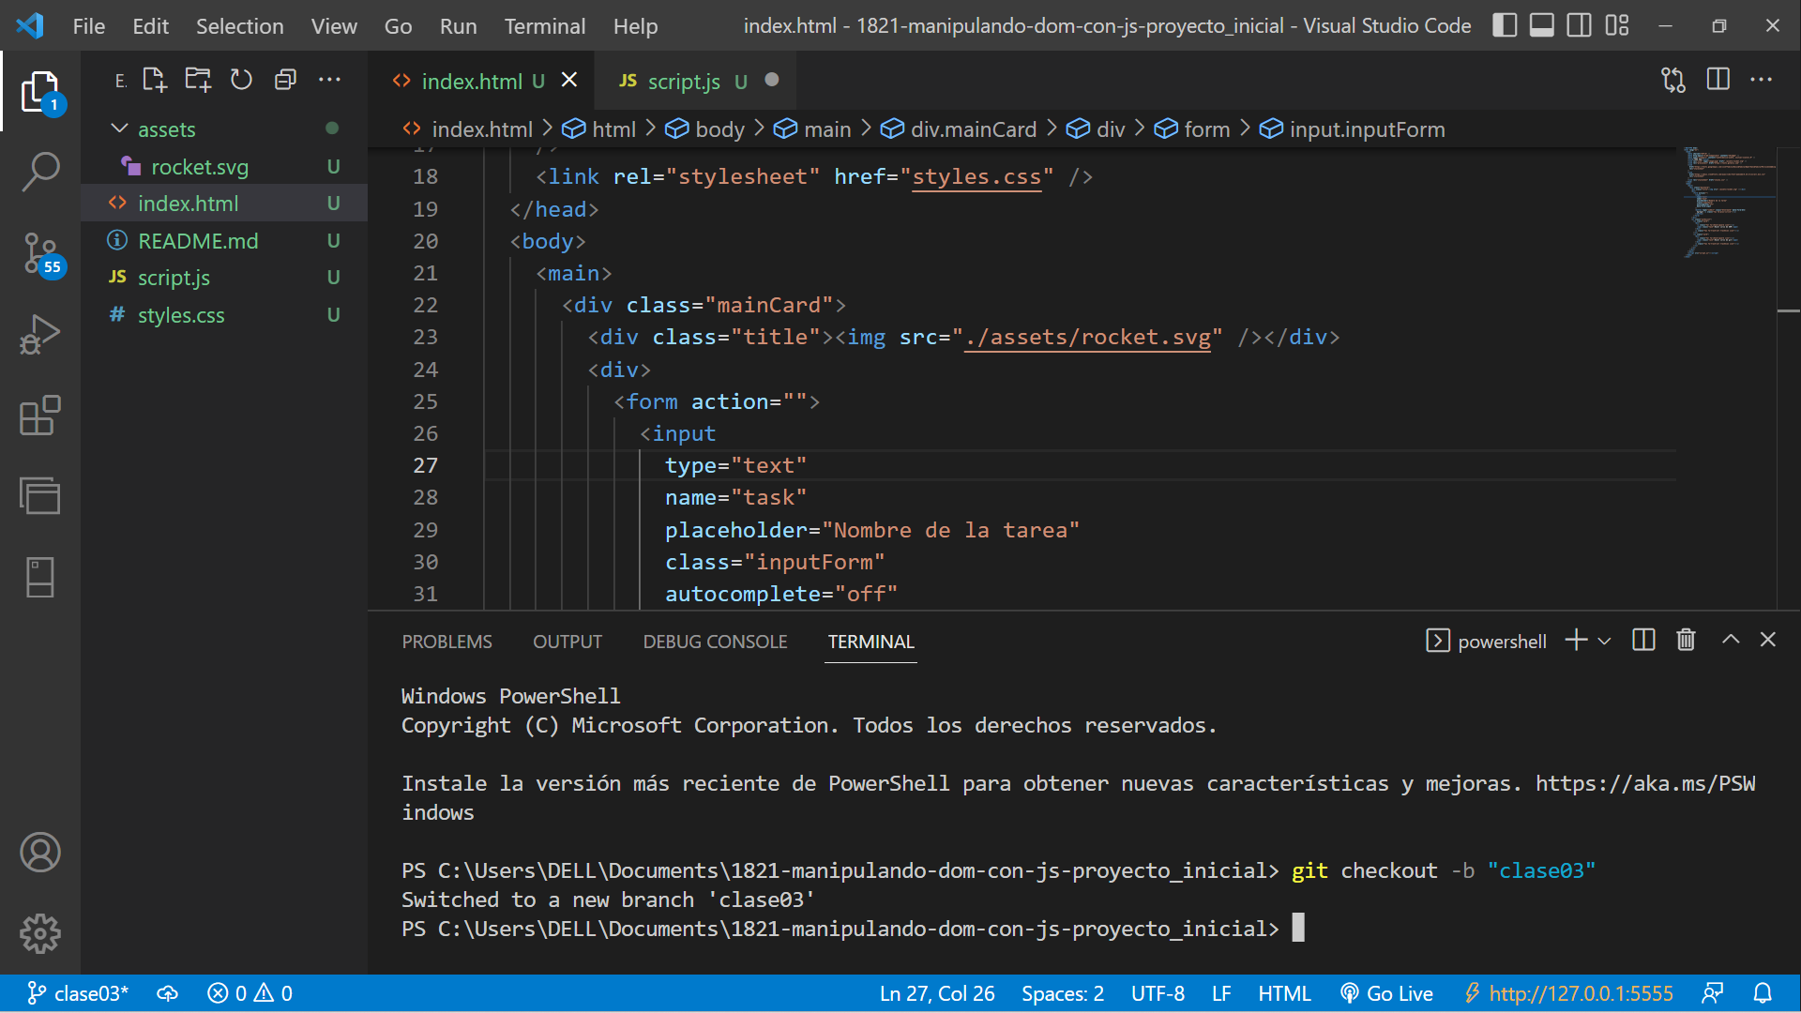Kill the terminal with trash icon
The width and height of the screenshot is (1801, 1013).
point(1686,641)
